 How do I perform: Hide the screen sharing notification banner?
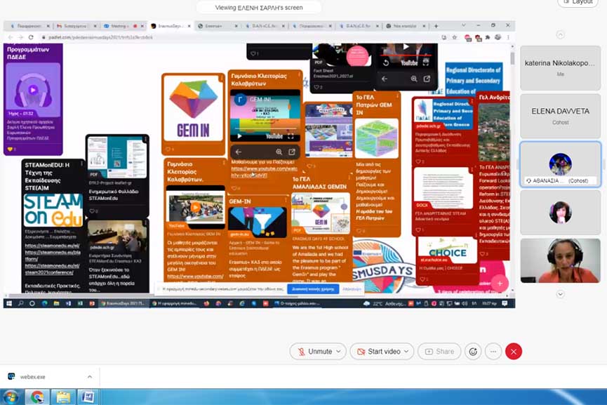[x=352, y=289]
